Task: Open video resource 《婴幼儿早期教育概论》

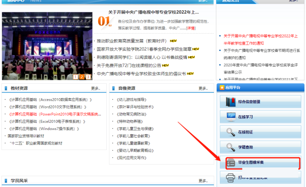Action: (x=135, y=150)
